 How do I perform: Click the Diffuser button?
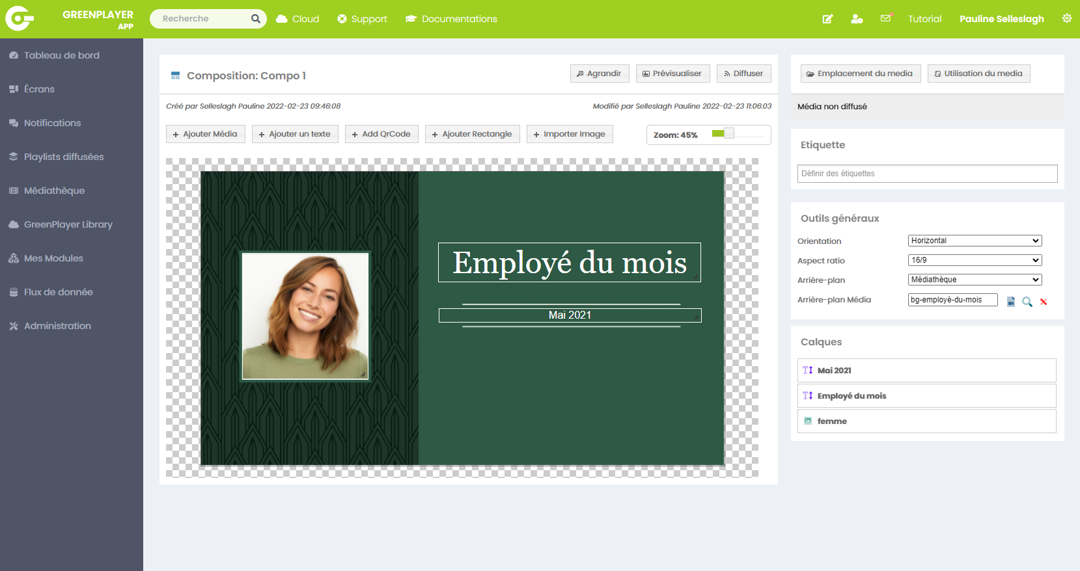pos(744,73)
